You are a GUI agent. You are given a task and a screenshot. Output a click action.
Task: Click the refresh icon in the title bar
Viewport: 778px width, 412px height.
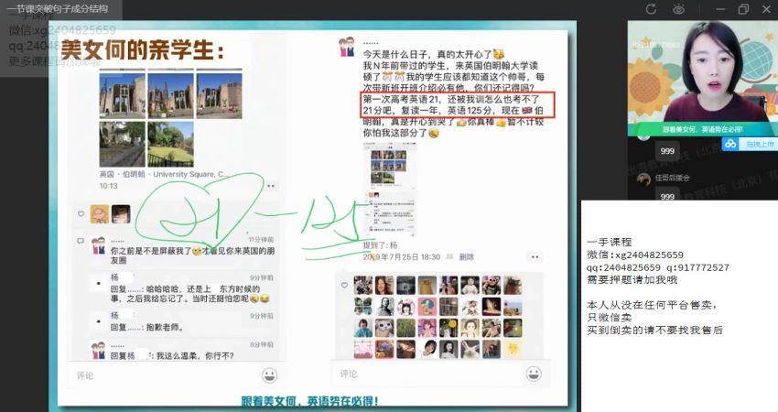[x=651, y=9]
